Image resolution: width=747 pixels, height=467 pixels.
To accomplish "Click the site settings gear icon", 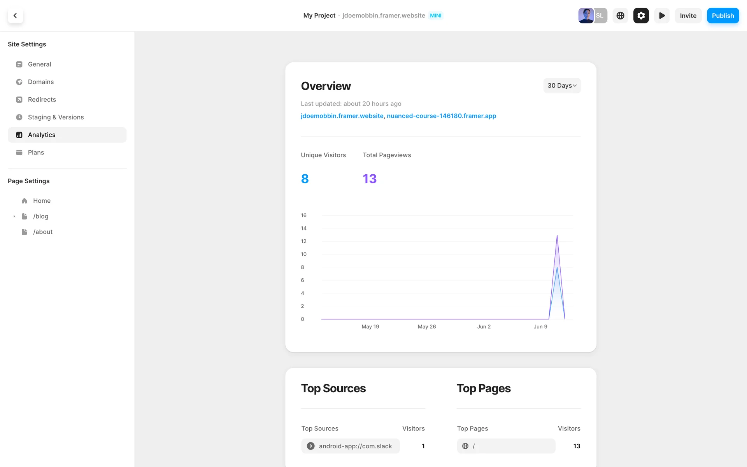I will (641, 16).
